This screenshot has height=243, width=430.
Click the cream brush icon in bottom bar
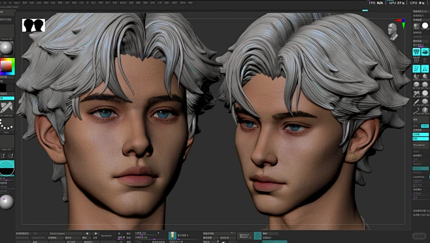click(x=173, y=235)
